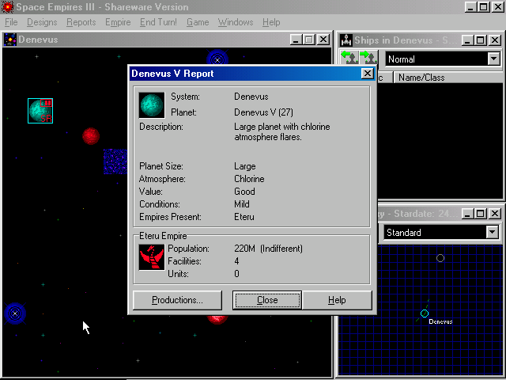Click the 220M (Indifferent) population value
This screenshot has width=506, height=380.
[x=269, y=249]
